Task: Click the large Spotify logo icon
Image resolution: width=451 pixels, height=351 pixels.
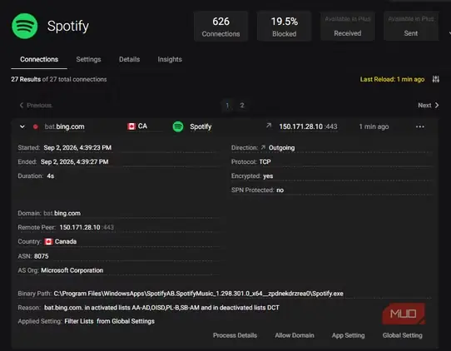Action: coord(25,26)
